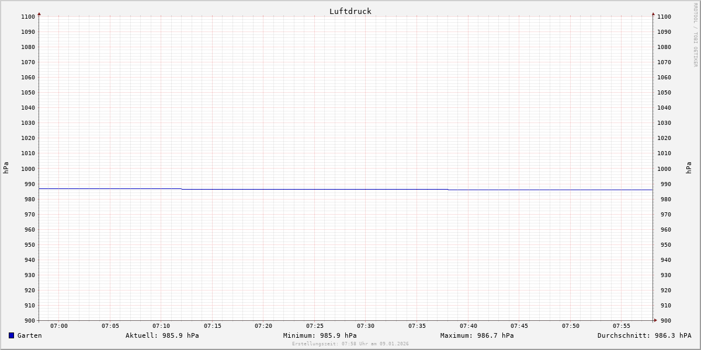Select the Aktuell 985.9 hPa reading
701x350 pixels.
(x=162, y=335)
